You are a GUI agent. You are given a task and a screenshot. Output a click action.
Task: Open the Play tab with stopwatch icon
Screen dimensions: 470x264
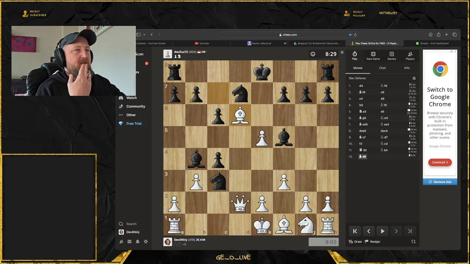pyautogui.click(x=355, y=56)
